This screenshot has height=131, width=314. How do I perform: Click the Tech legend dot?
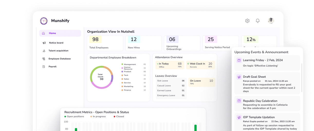[x=123, y=75]
